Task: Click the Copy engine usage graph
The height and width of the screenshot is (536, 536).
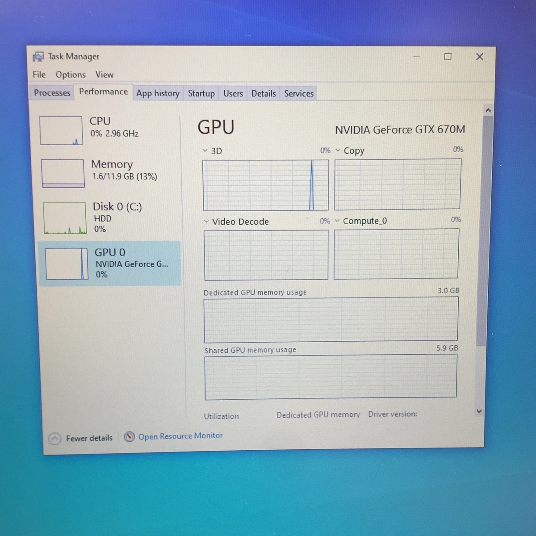Action: tap(398, 184)
